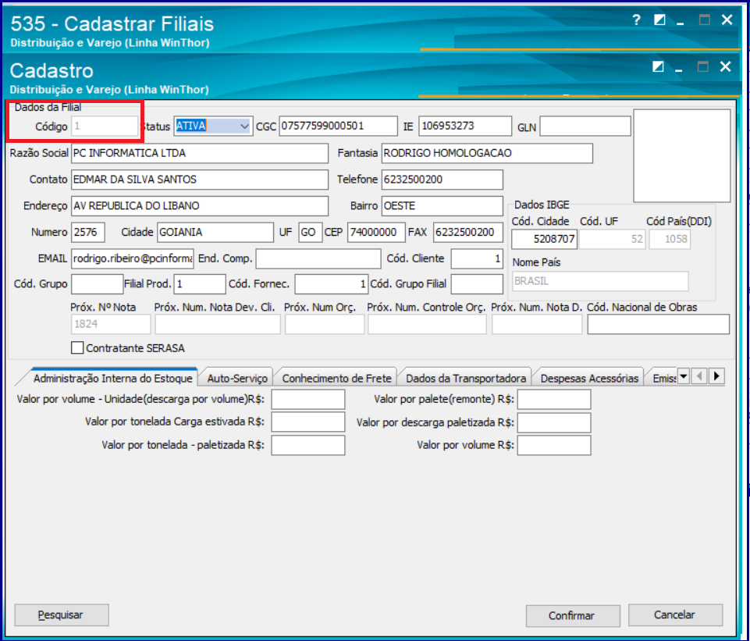
Task: Select the Dados da Transportadora tab
Action: click(465, 378)
